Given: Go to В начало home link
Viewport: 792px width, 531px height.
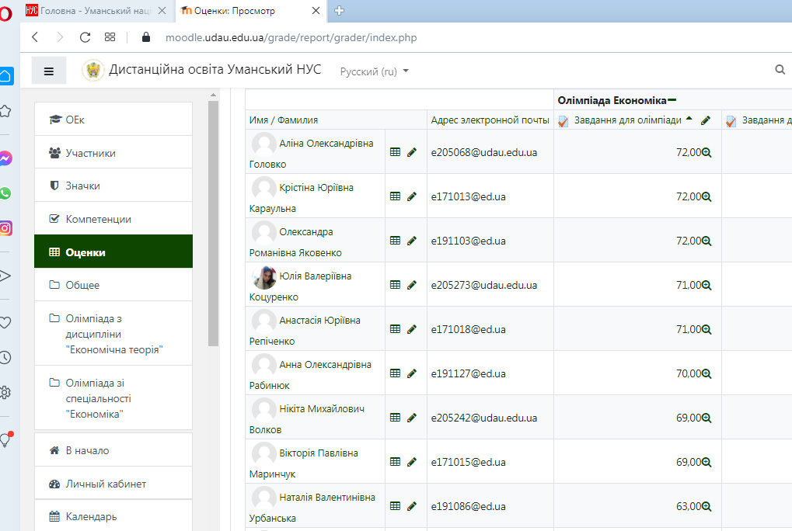Looking at the screenshot, I should 113,450.
